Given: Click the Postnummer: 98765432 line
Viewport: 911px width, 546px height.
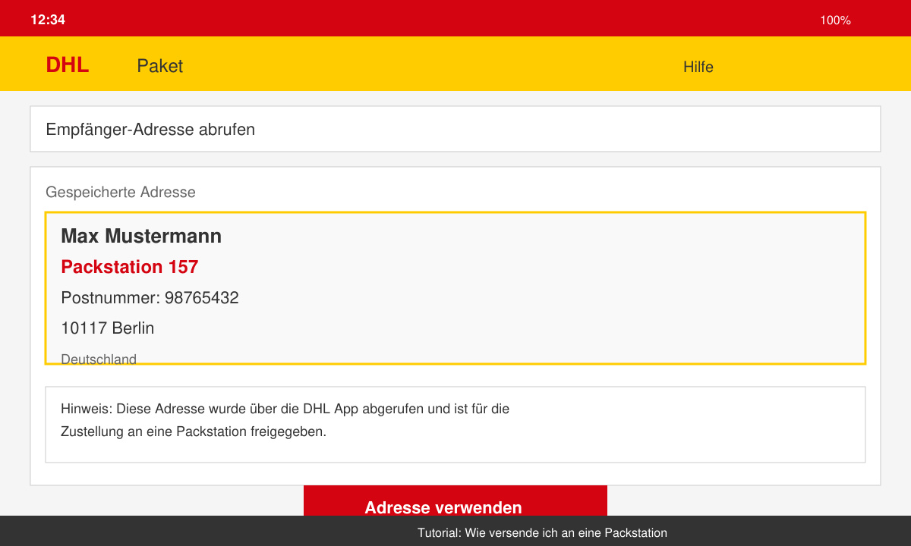Looking at the screenshot, I should click(150, 298).
